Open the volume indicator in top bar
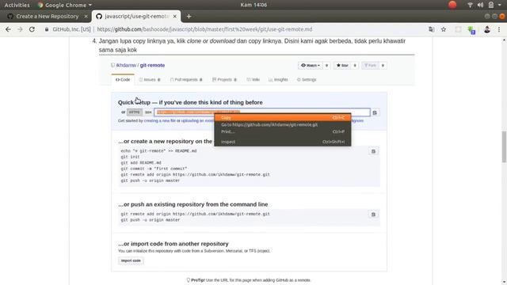The height and width of the screenshot is (285, 507). click(481, 5)
